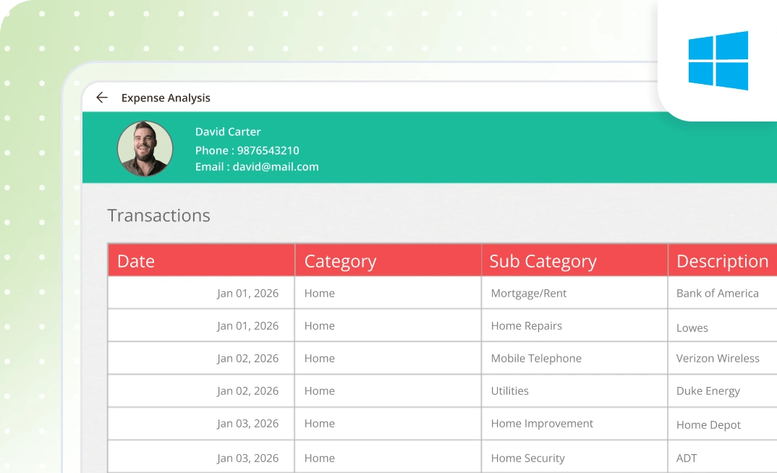The image size is (777, 473).
Task: Click the Bank of America description
Action: (718, 293)
